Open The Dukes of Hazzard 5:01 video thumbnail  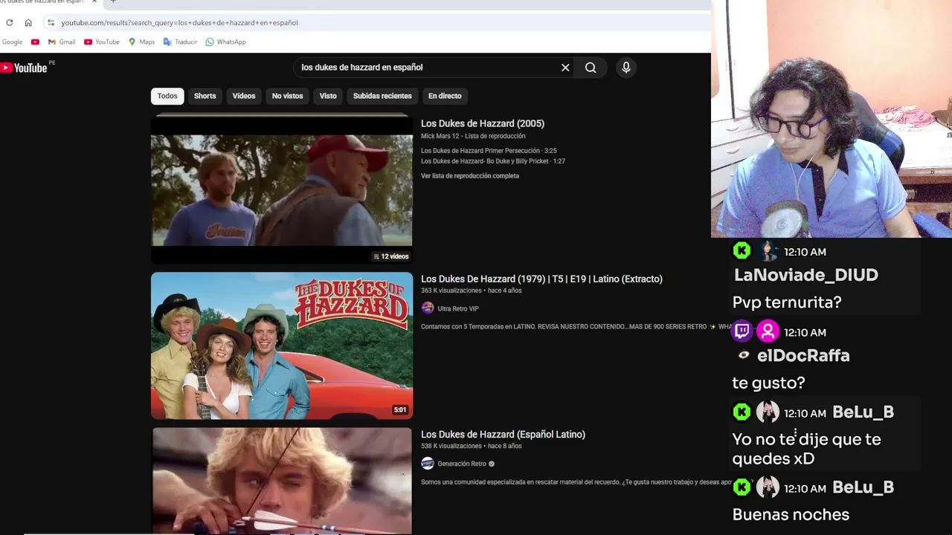[x=282, y=346]
